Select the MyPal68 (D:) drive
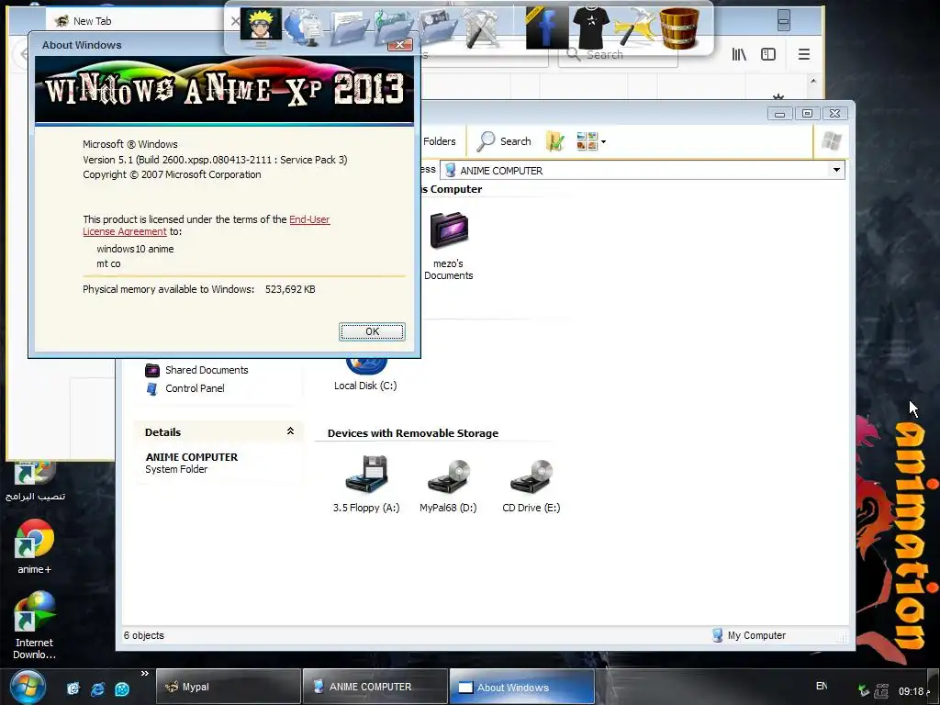The width and height of the screenshot is (940, 705). tap(448, 485)
